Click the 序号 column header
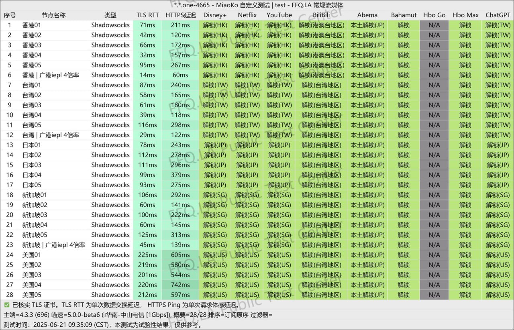 pos(10,15)
